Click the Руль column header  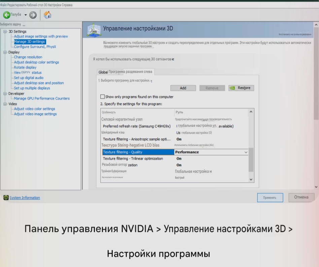pos(211,112)
